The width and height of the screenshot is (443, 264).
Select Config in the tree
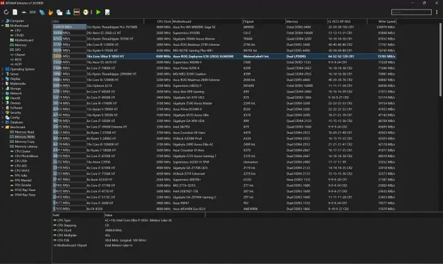(x=14, y=118)
